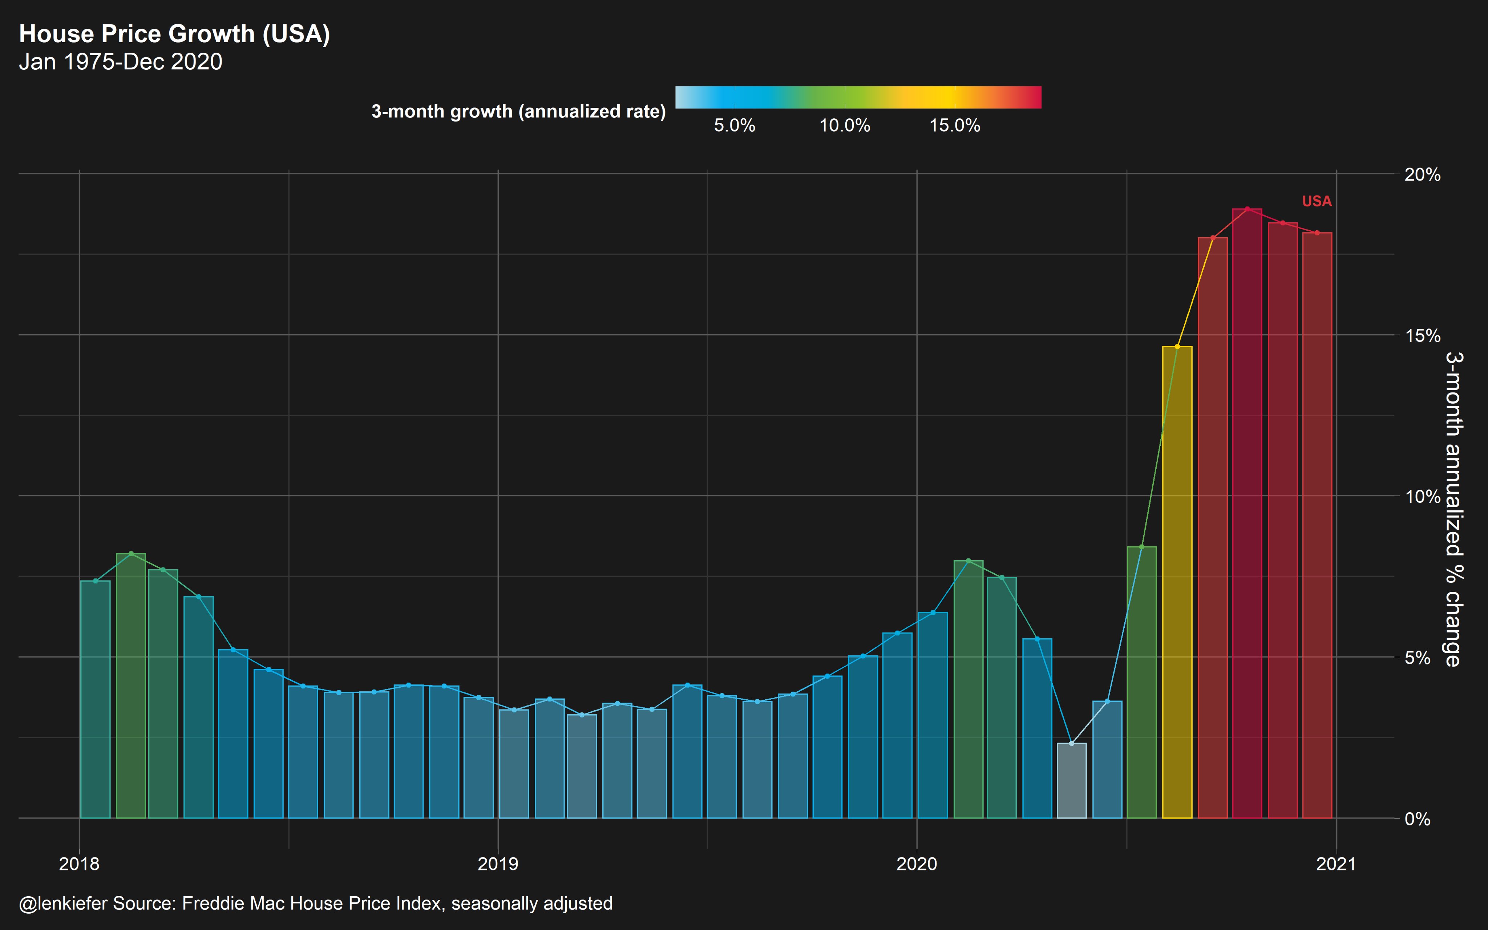Click the 10.0% legend label
The width and height of the screenshot is (1488, 930).
(844, 125)
